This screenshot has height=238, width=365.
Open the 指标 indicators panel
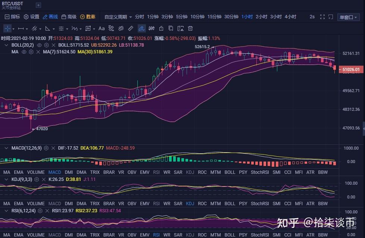pos(11,17)
